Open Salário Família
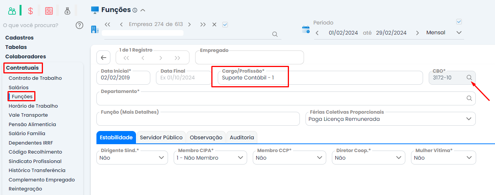Viewport: 495px width, 195px height. pyautogui.click(x=27, y=133)
